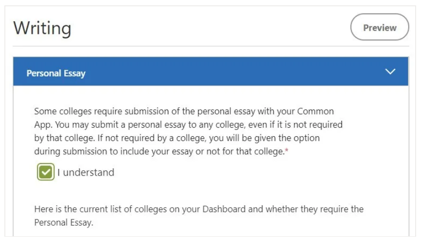Click the text listing colleges on your Dashboard
421x243 pixels.
tap(199, 216)
